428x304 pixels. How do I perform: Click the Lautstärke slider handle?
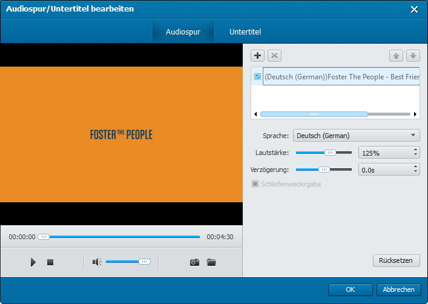[330, 153]
